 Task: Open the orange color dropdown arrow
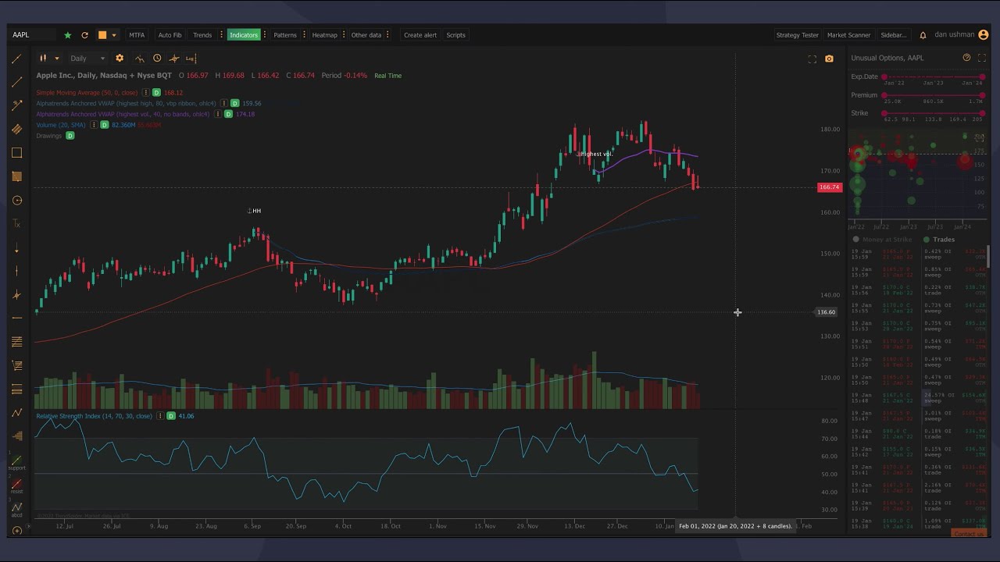[114, 35]
